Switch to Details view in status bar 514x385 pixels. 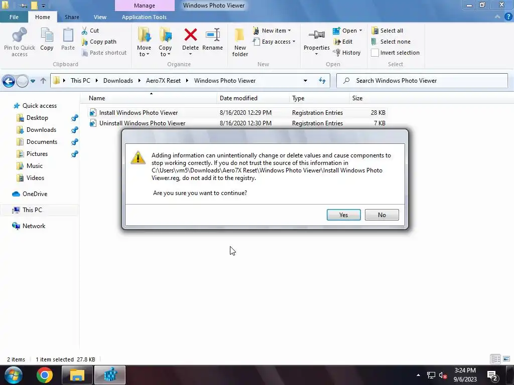(x=495, y=359)
